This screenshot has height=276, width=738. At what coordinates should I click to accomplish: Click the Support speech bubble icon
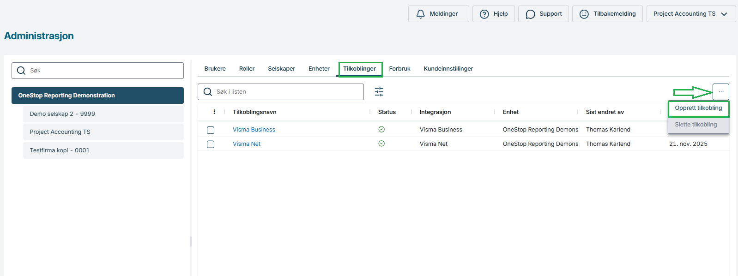click(530, 14)
